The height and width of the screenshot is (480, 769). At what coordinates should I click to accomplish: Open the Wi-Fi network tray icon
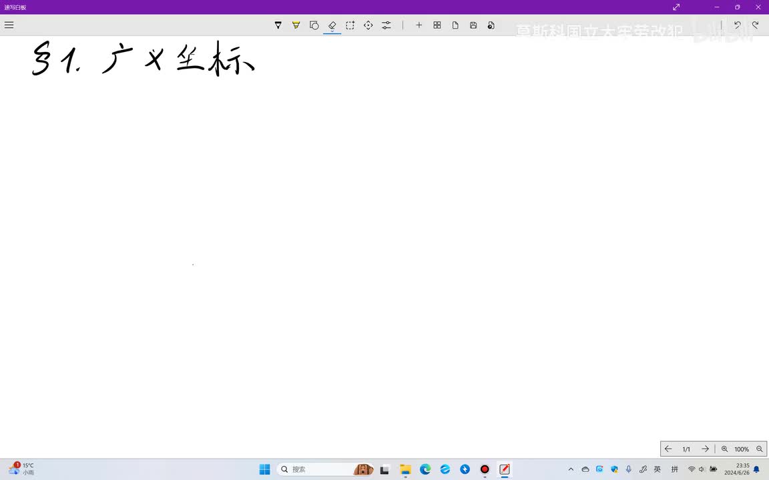point(692,469)
